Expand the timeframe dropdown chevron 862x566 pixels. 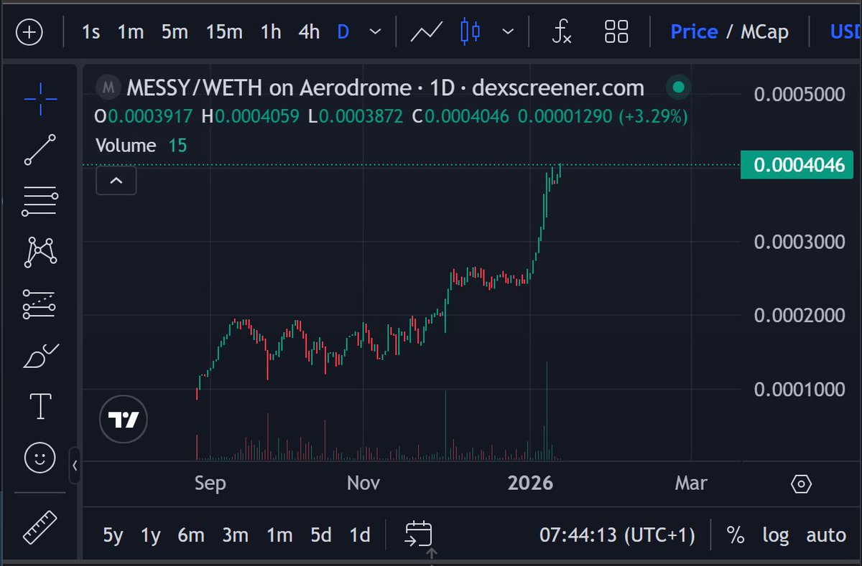(x=375, y=32)
